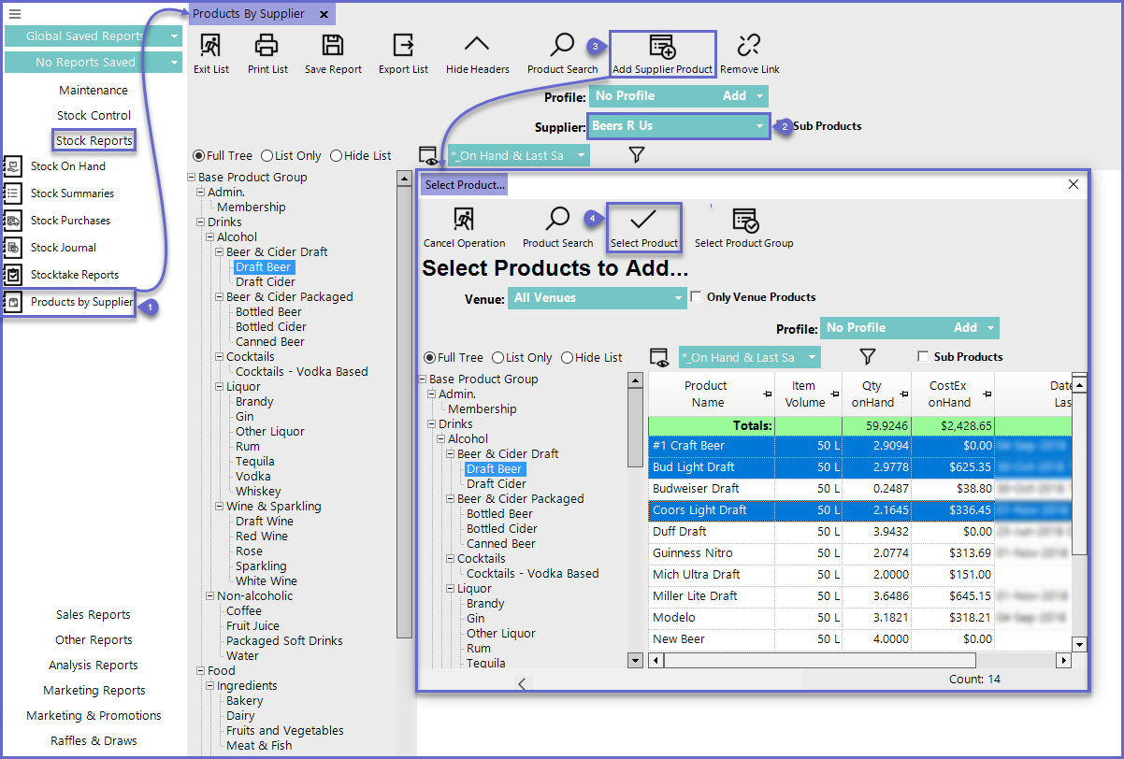Viewport: 1124px width, 759px height.
Task: Select List Only radio in dialog
Action: [x=498, y=357]
